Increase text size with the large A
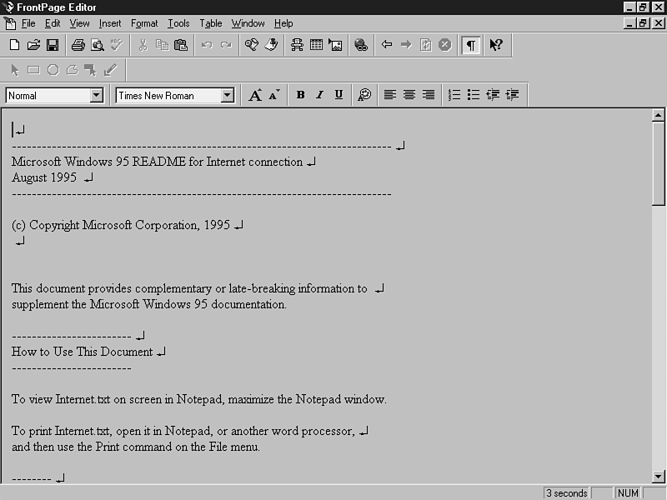Viewport: 667px width, 500px height. (x=255, y=95)
